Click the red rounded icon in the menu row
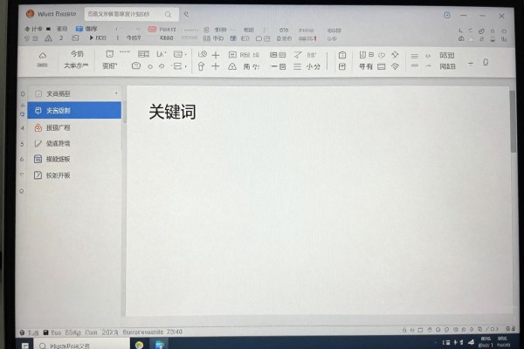524x349 pixels. point(152,30)
